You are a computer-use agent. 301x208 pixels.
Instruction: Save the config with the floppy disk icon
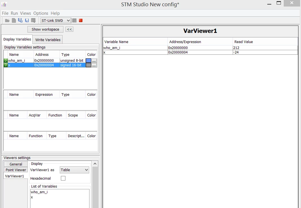[x=27, y=20]
